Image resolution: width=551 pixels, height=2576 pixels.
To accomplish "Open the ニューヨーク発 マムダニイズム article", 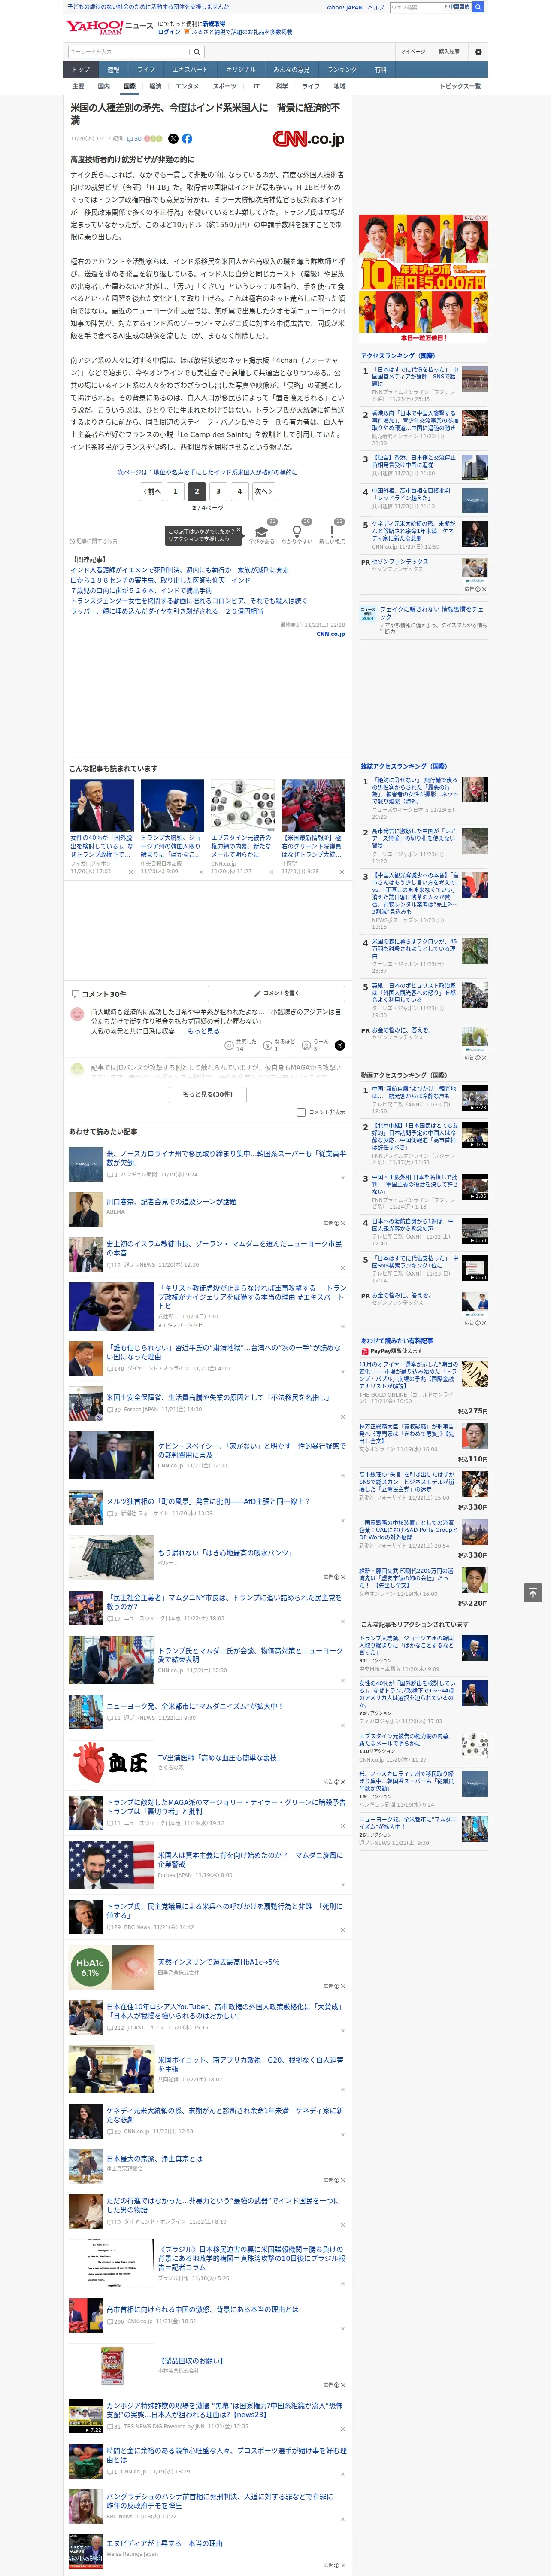I will pyautogui.click(x=194, y=1706).
